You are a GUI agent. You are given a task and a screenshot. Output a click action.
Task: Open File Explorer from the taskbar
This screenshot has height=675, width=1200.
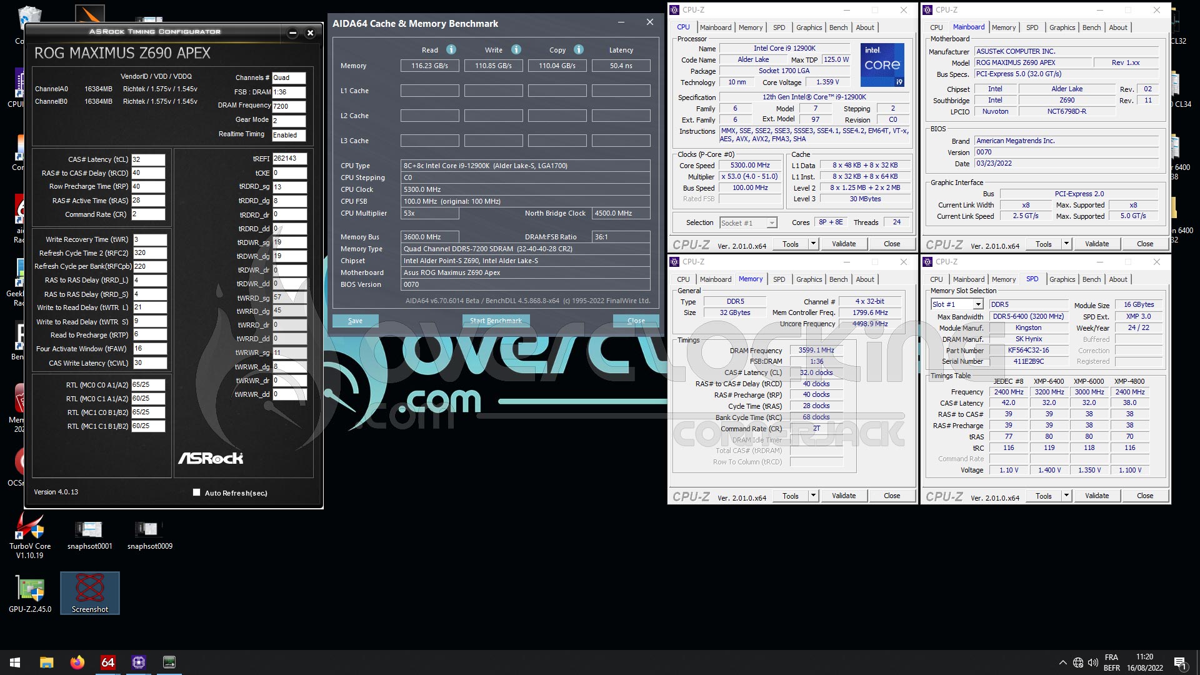46,662
